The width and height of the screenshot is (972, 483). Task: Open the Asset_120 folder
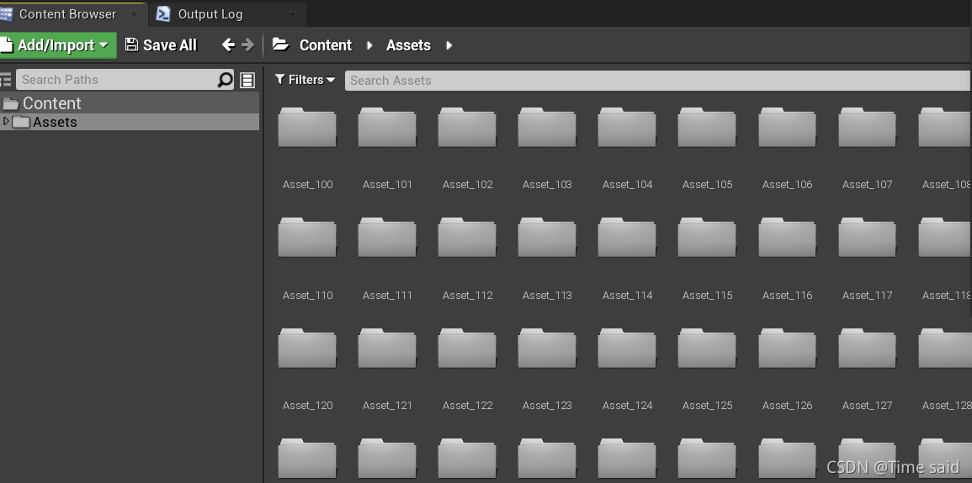pyautogui.click(x=307, y=349)
